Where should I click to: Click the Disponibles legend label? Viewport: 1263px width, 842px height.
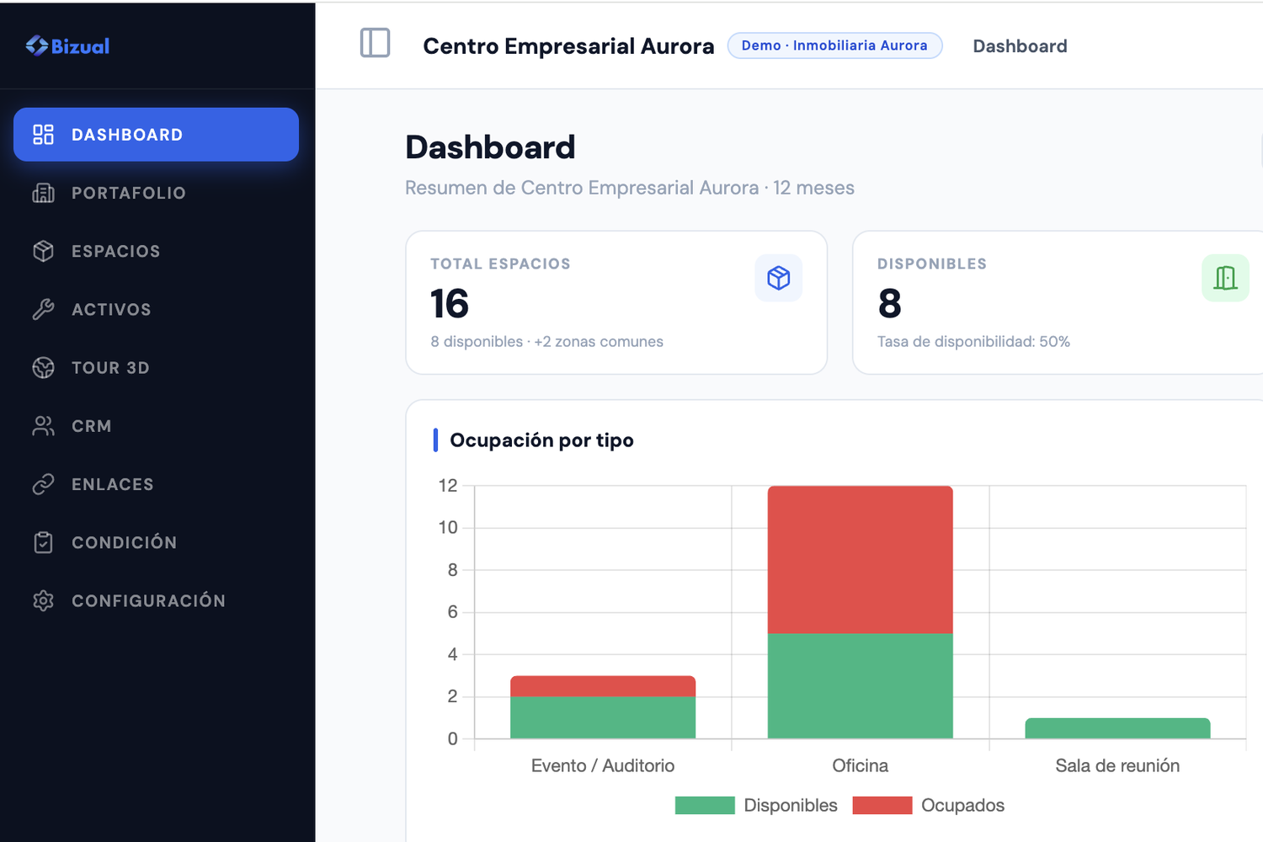click(x=791, y=805)
